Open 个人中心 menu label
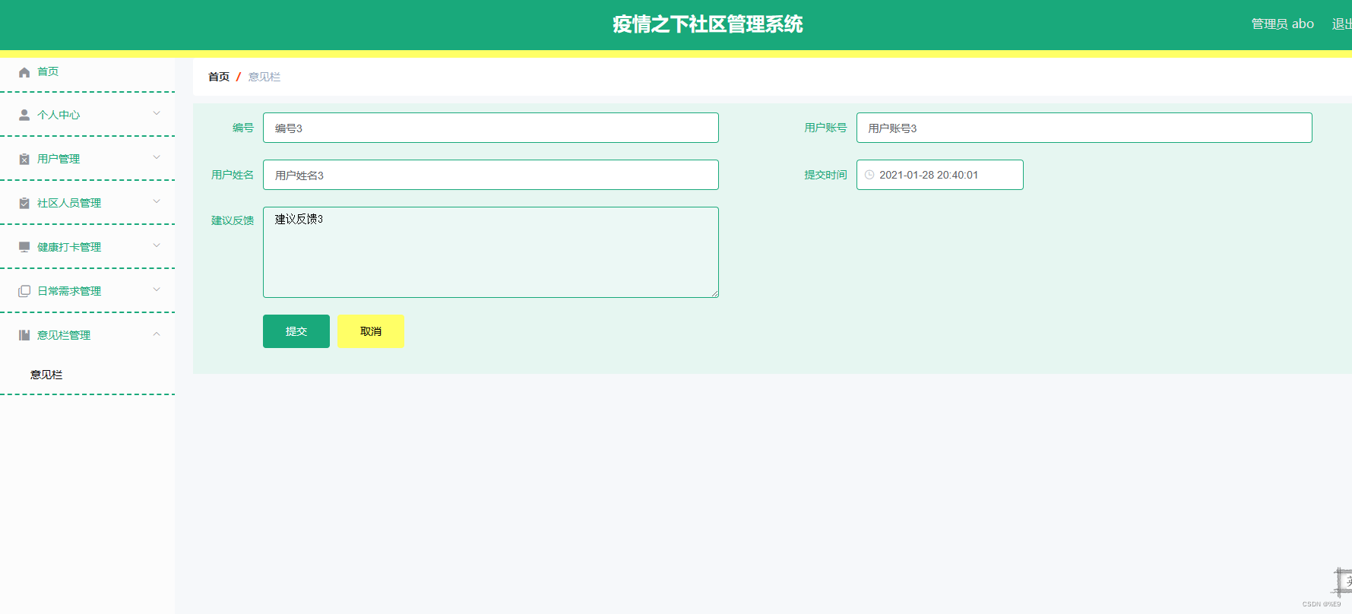This screenshot has width=1352, height=614. (x=59, y=115)
